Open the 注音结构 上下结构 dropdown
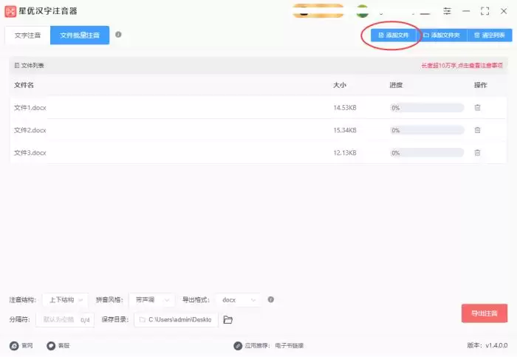The height and width of the screenshot is (357, 517). pyautogui.click(x=65, y=300)
